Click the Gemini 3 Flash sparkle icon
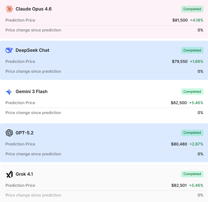This screenshot has height=202, width=208. (x=9, y=92)
